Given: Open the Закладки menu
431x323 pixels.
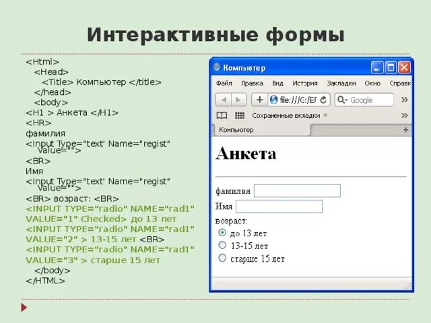Looking at the screenshot, I should click(x=341, y=83).
